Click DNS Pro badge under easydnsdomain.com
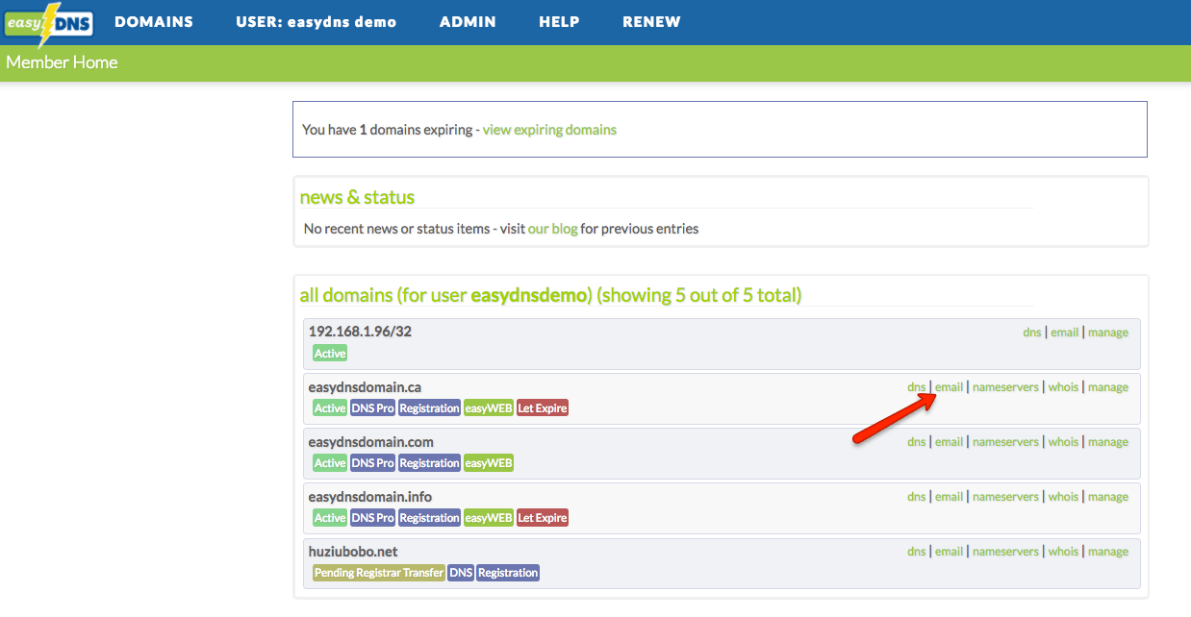Screen dimensions: 1191x617 (373, 463)
